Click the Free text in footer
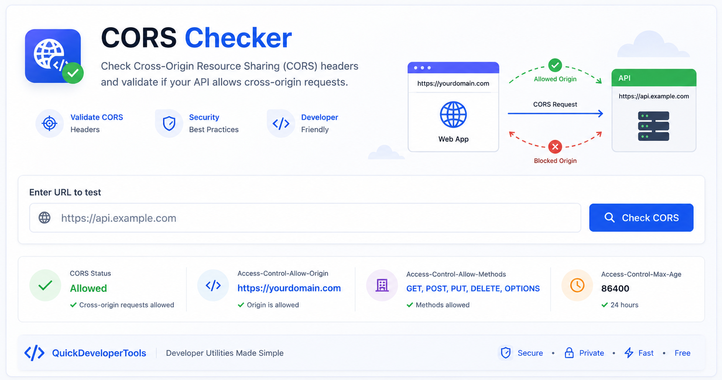The height and width of the screenshot is (380, 722). 682,353
